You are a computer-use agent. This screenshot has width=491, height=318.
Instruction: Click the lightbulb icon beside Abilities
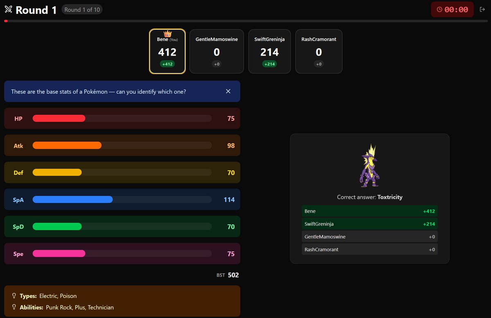(14, 307)
